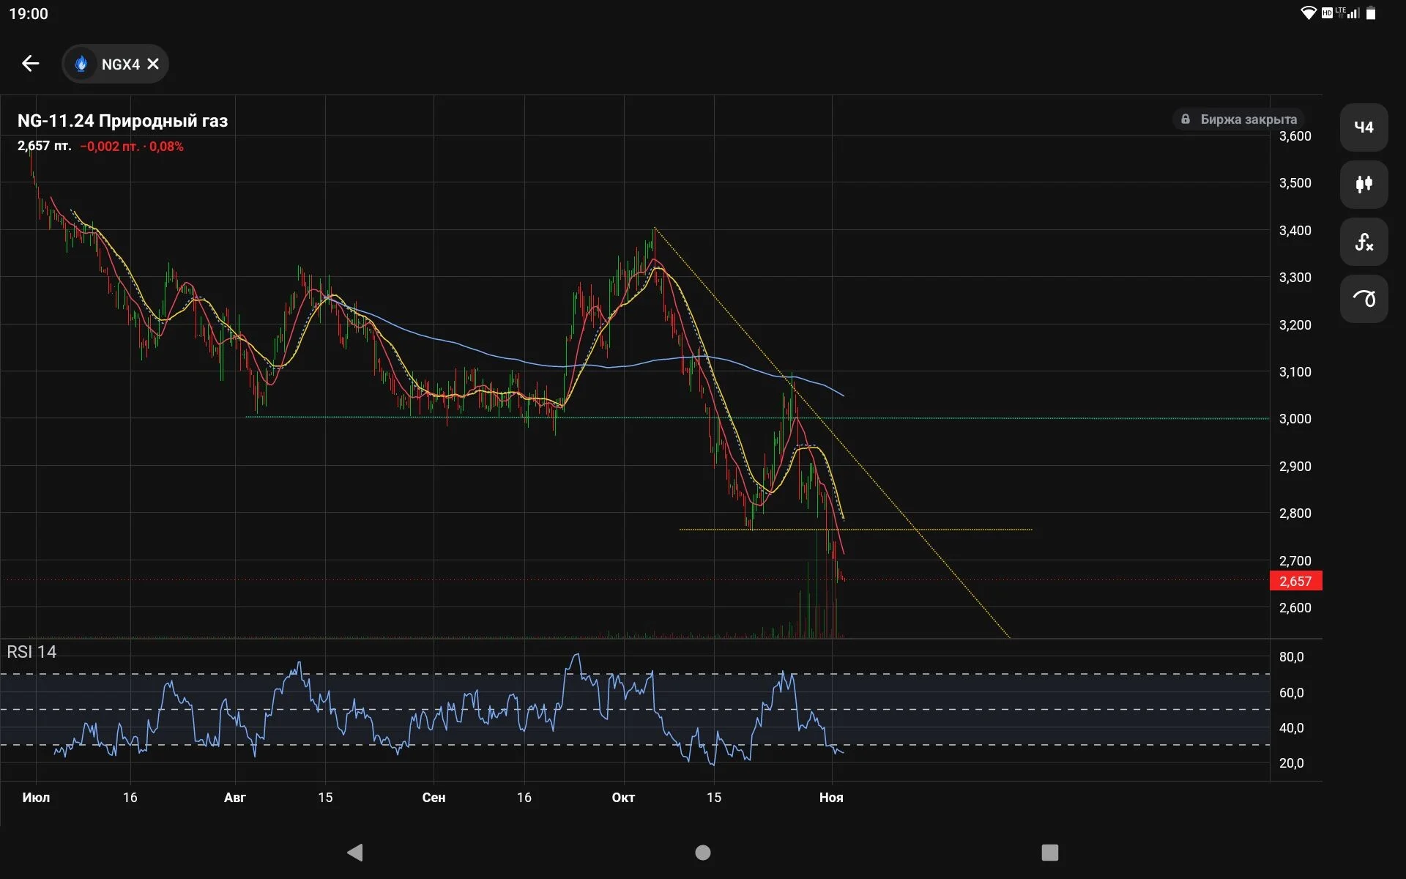Viewport: 1406px width, 879px height.
Task: Tap the 2,657 current price label
Action: pos(1295,581)
